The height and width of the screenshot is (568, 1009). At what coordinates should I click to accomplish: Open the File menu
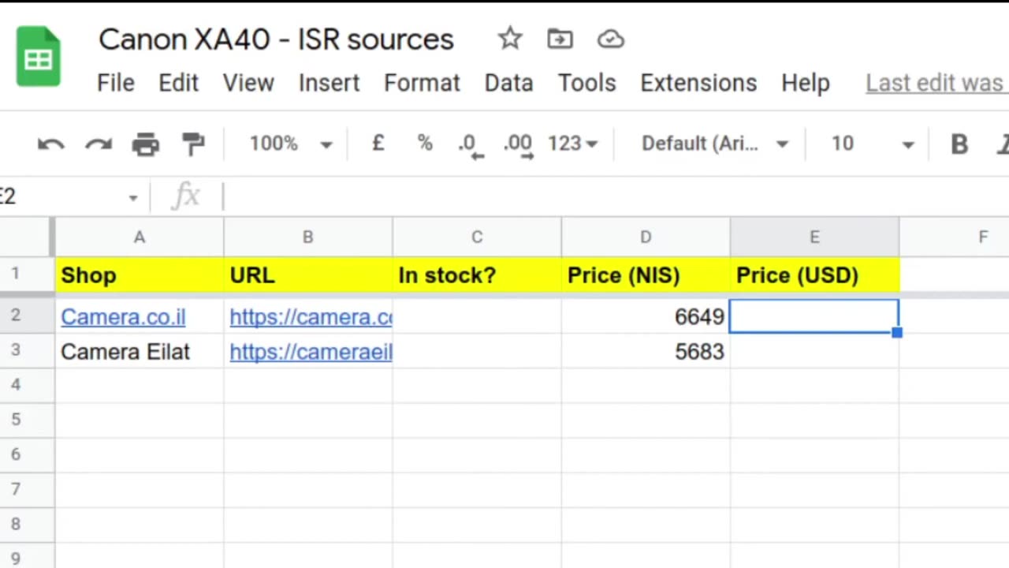point(116,83)
